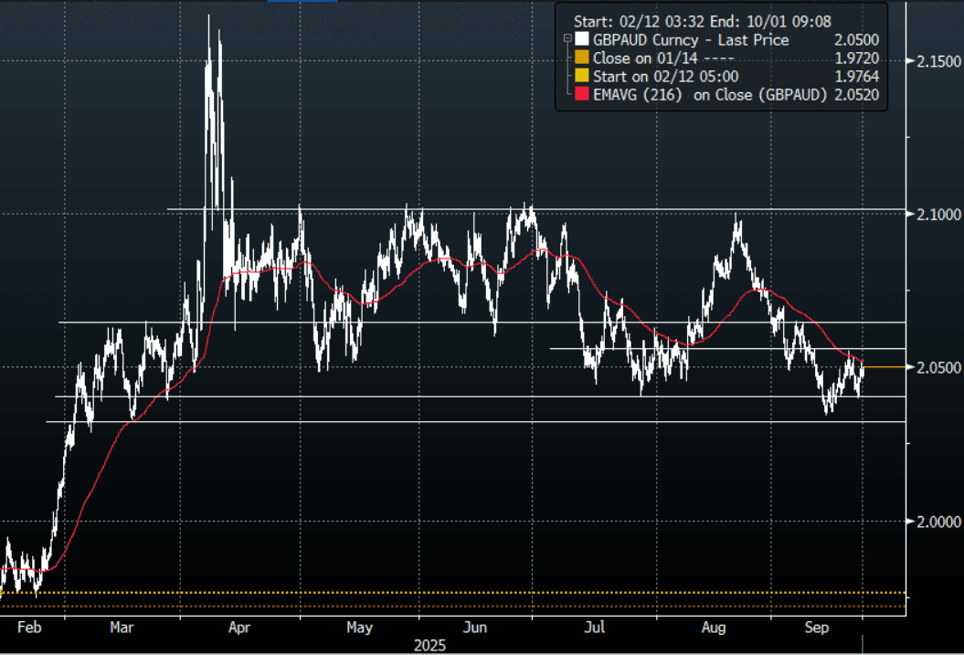
Task: Click the 2.1000 price axis label
Action: pyautogui.click(x=938, y=214)
